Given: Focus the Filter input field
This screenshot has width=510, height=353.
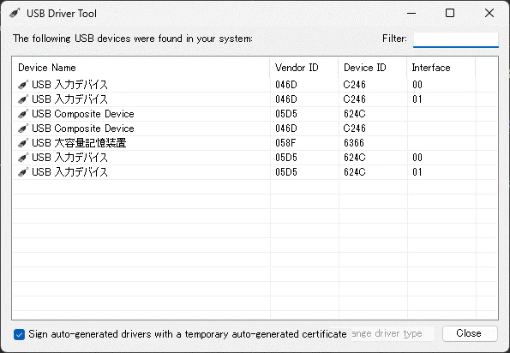Looking at the screenshot, I should [x=456, y=39].
